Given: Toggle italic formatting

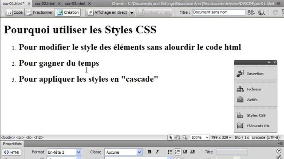Looking at the screenshot, I should click(157, 152).
